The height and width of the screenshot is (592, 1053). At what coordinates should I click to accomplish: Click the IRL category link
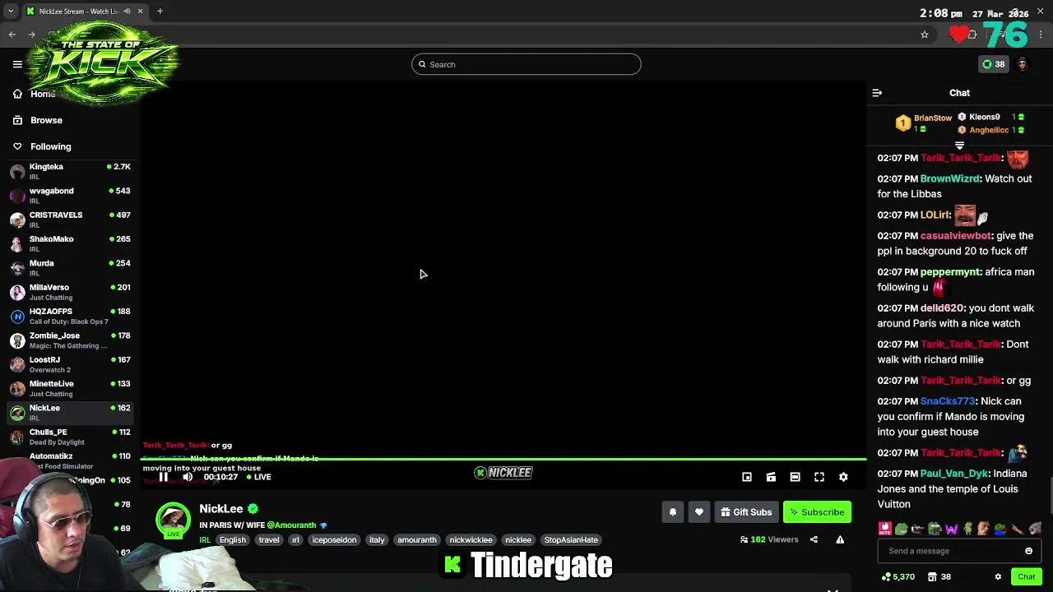click(205, 540)
